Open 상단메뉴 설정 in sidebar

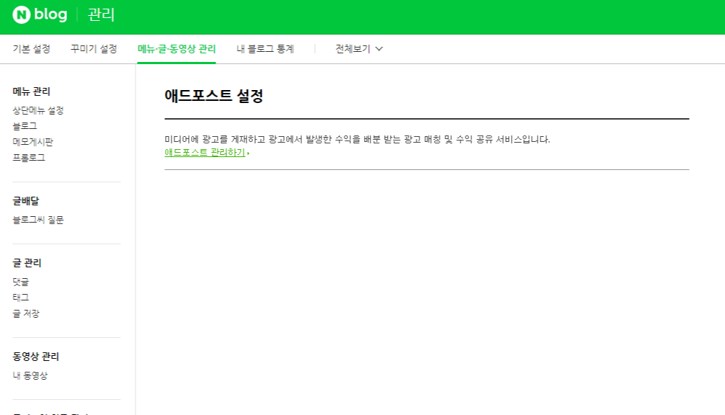point(38,110)
